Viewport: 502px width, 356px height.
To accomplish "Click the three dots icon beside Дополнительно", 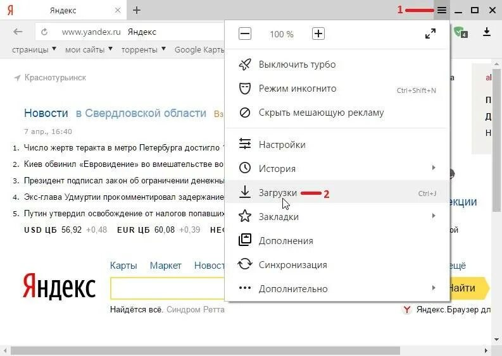I will [245, 288].
